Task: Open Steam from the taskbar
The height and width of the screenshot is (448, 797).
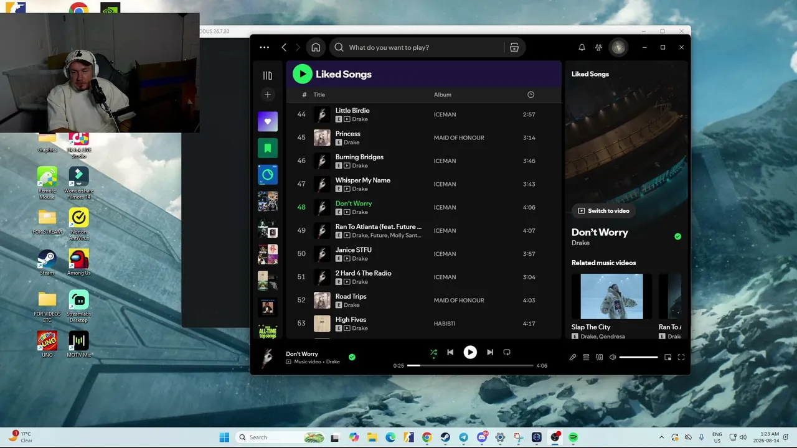Action: click(445, 437)
